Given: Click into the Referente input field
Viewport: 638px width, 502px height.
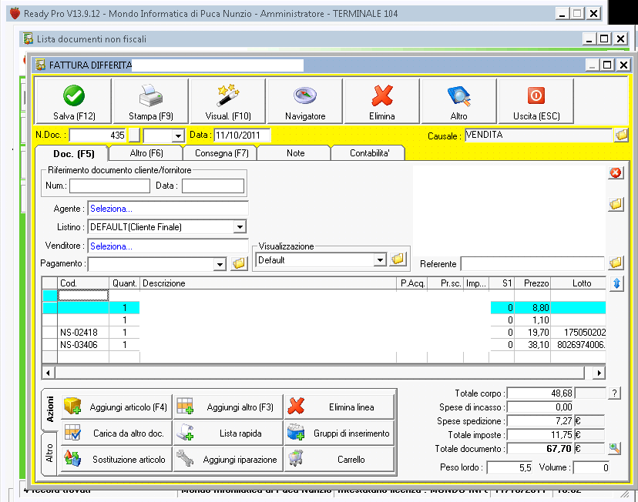Looking at the screenshot, I should 532,264.
